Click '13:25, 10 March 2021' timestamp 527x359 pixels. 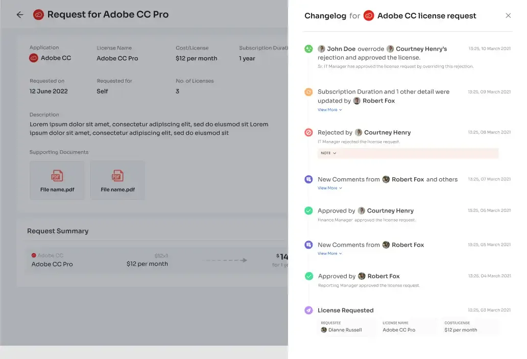[490, 49]
